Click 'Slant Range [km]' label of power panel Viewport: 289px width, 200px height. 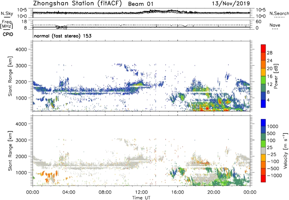pos(10,76)
